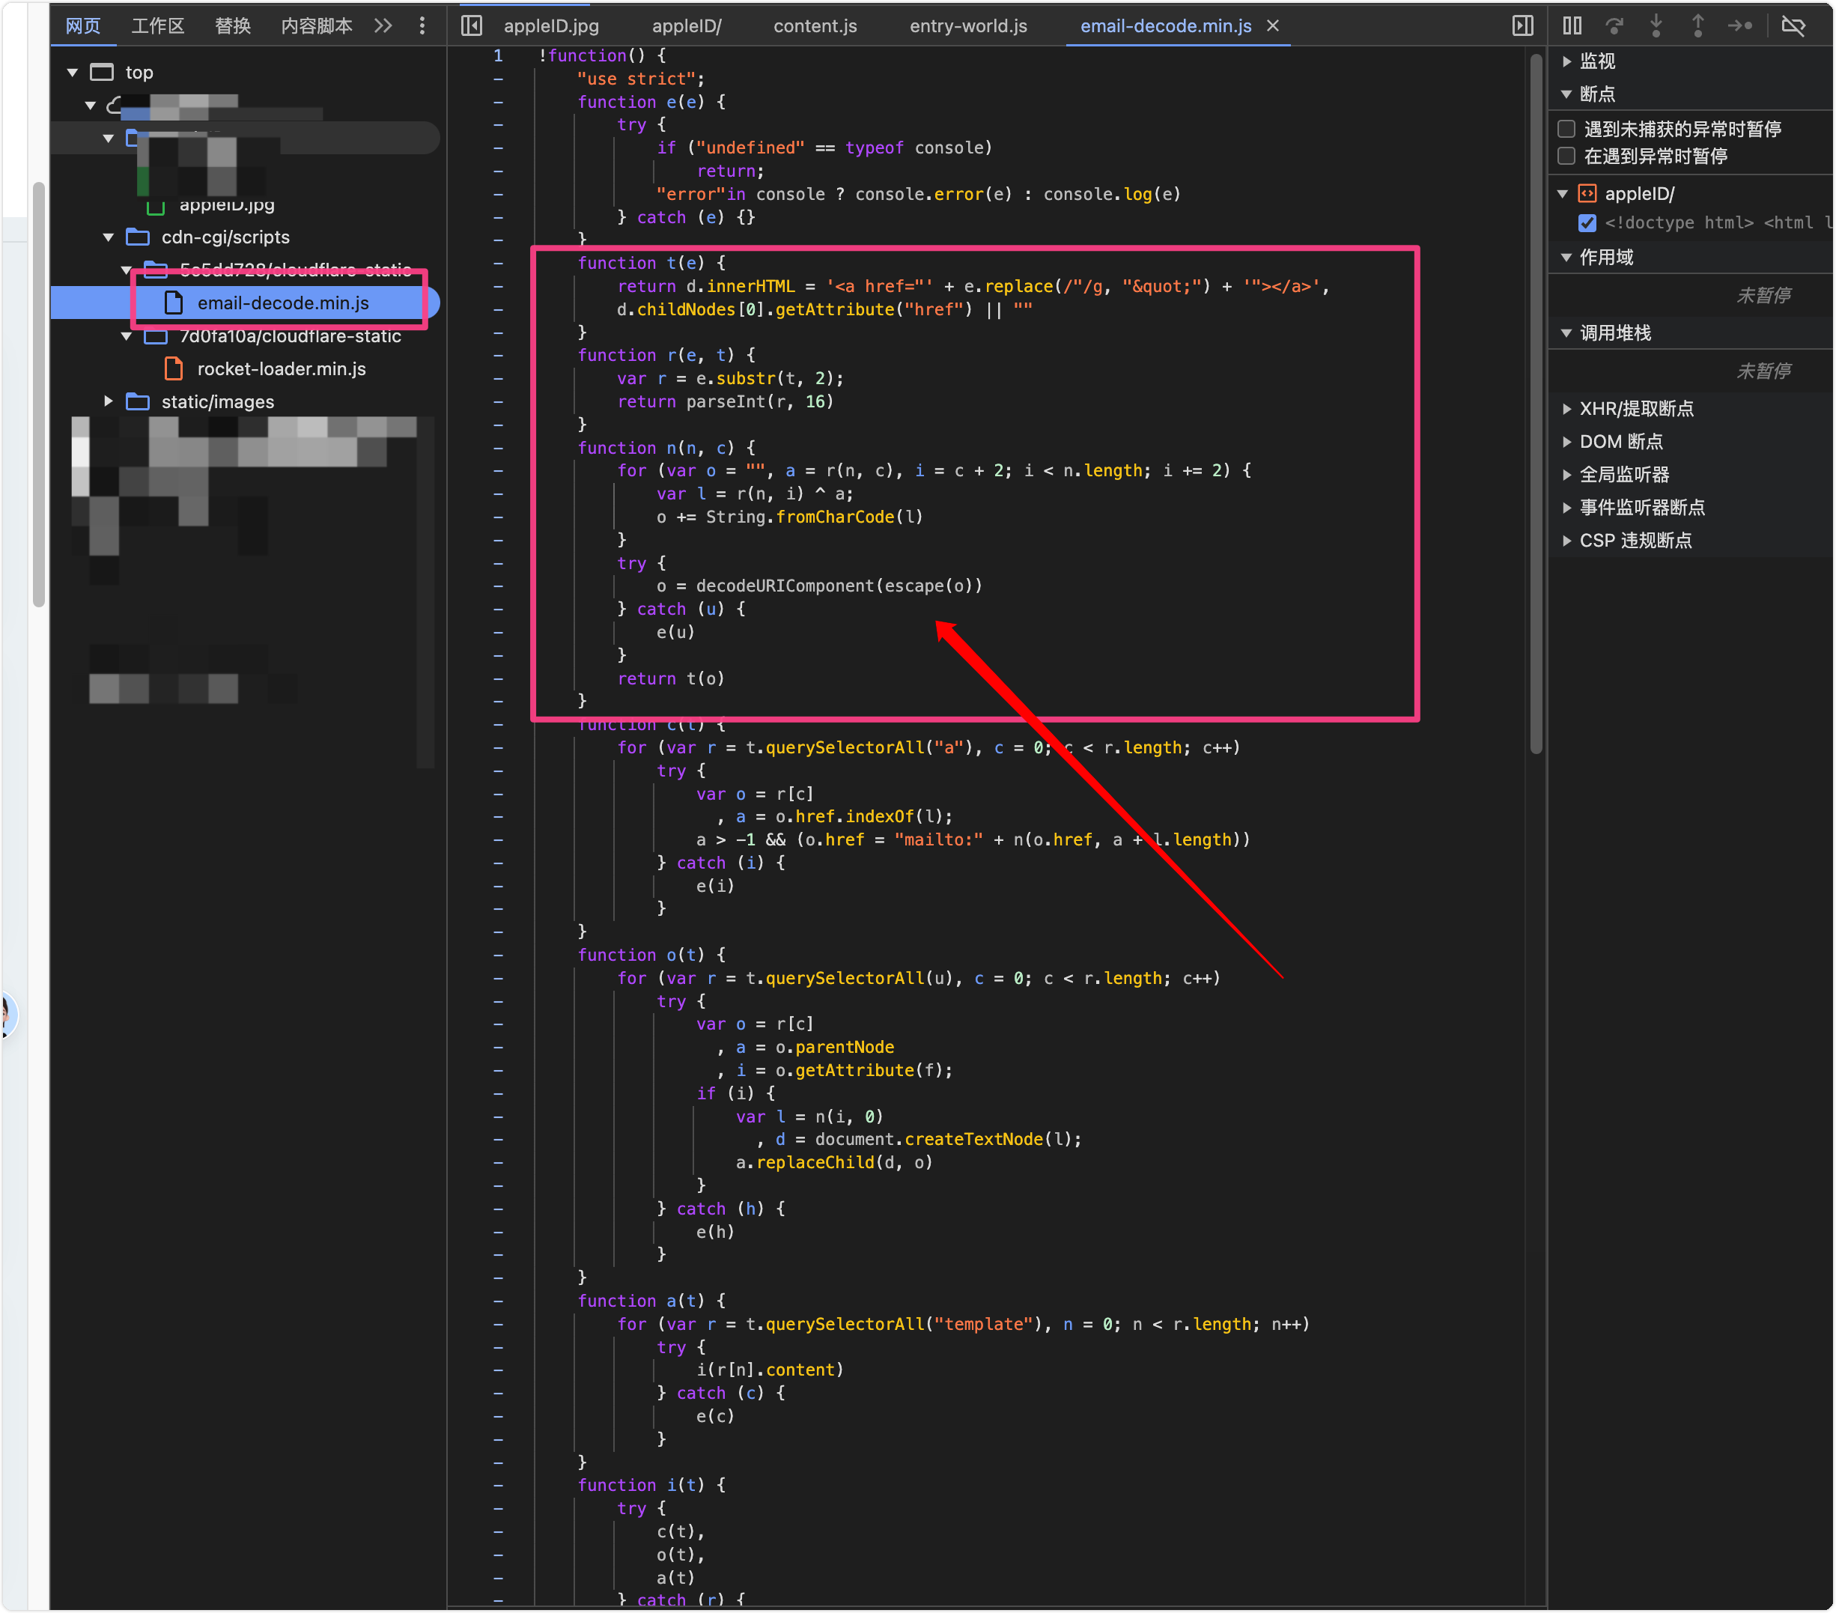Collapse the 7d0fa10a/cloudflare-static folder
The height and width of the screenshot is (1613, 1836).
(x=127, y=336)
